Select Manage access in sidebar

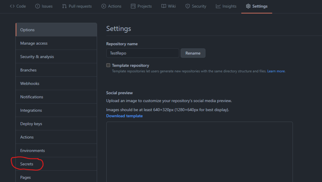pos(34,43)
